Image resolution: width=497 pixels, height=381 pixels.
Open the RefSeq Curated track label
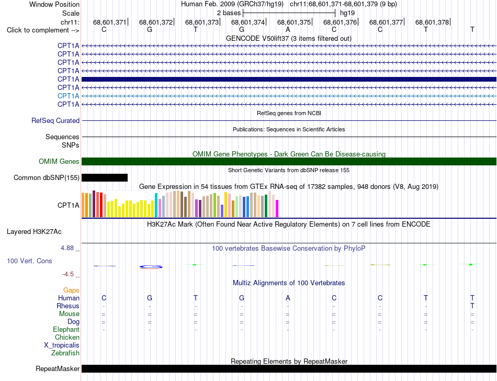(55, 121)
